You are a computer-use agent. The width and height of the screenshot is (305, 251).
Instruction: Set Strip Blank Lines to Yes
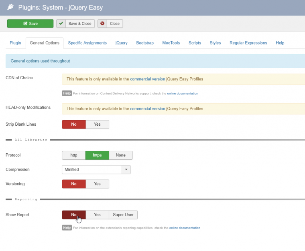pyautogui.click(x=97, y=124)
